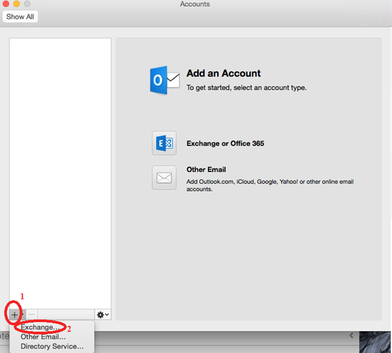Click the Show All button
The image size is (392, 353).
click(x=20, y=17)
